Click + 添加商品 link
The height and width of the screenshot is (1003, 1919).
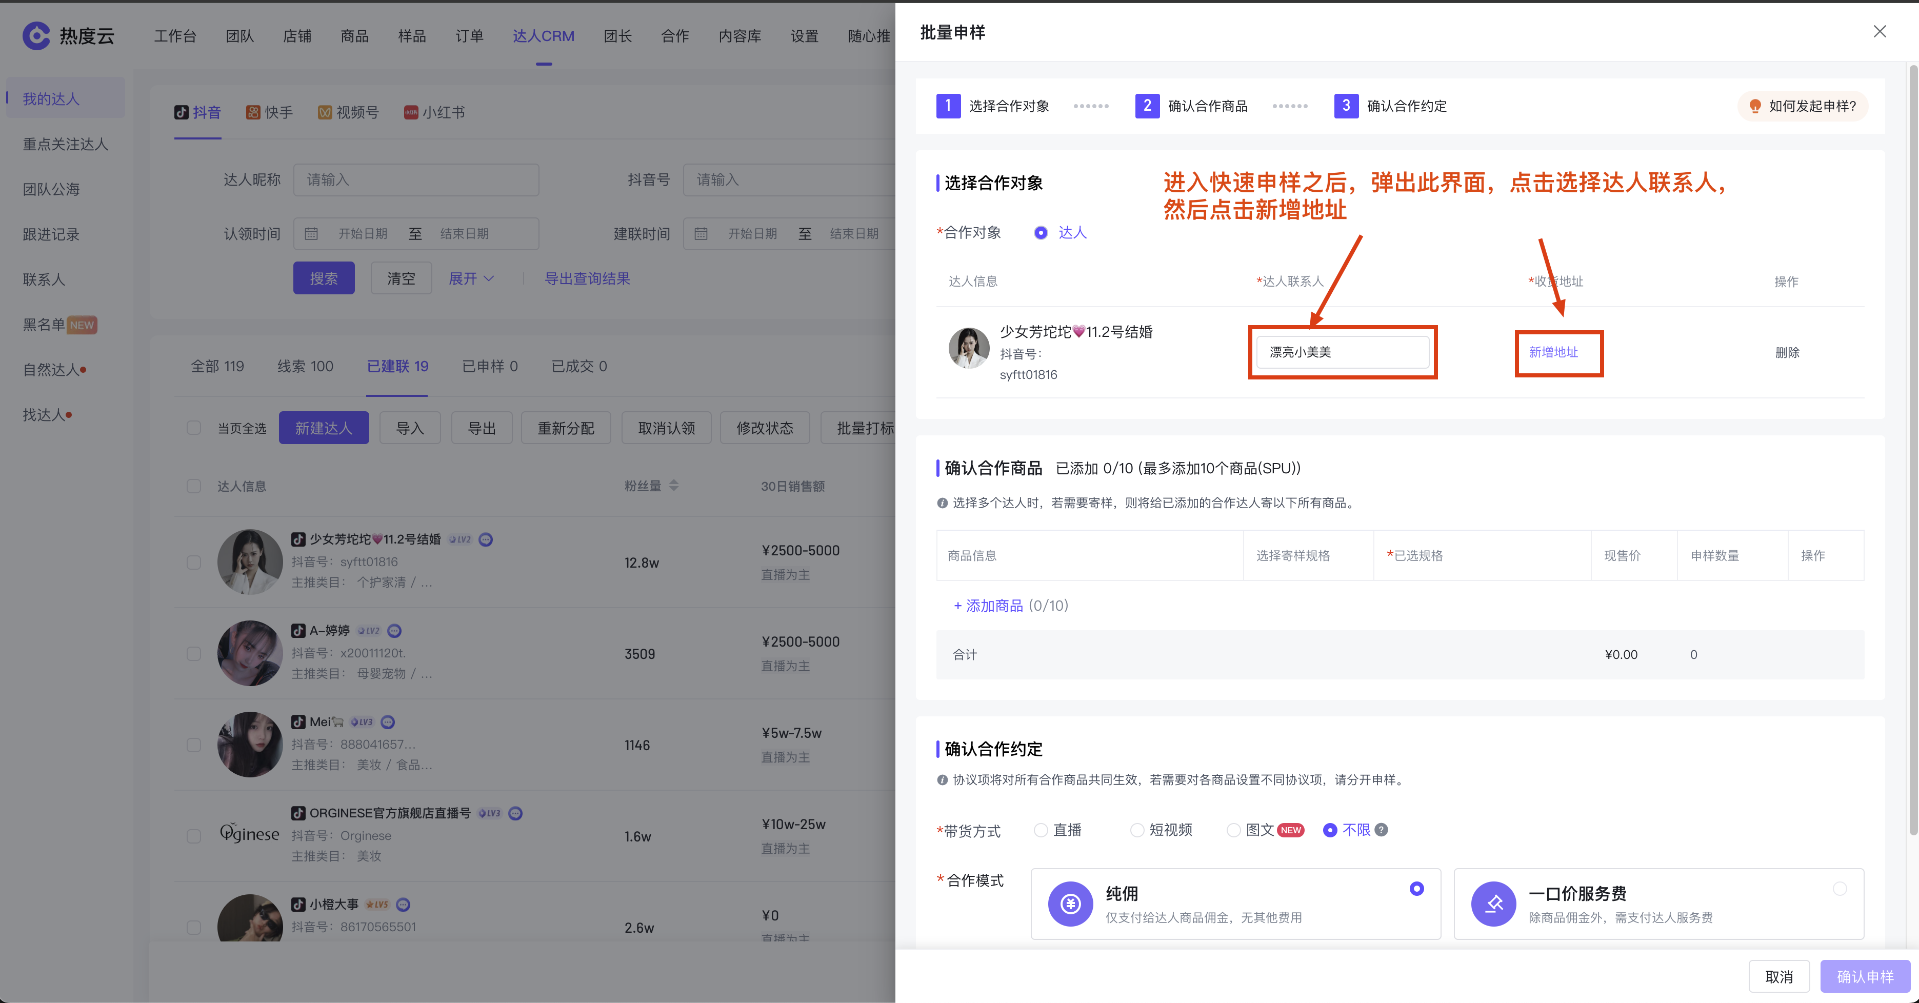pos(989,606)
